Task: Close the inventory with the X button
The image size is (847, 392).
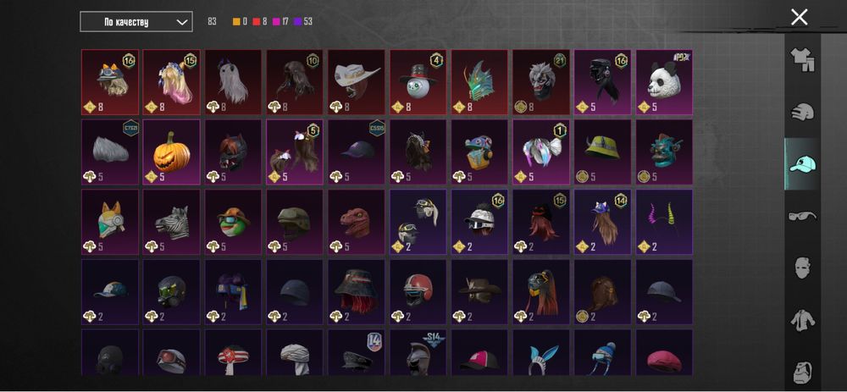Action: [x=799, y=17]
